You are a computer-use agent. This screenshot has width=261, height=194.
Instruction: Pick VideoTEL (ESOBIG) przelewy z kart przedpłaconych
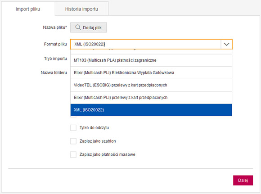pos(151,85)
